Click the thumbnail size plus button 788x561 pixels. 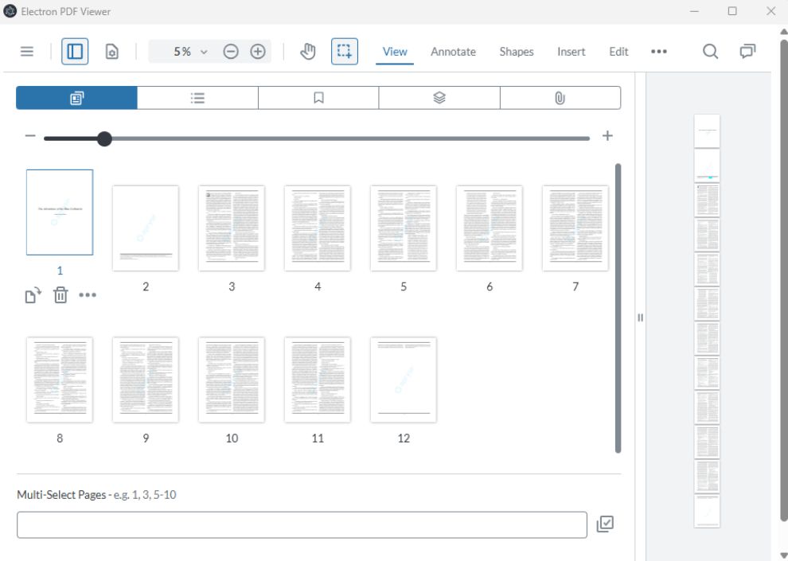(607, 136)
